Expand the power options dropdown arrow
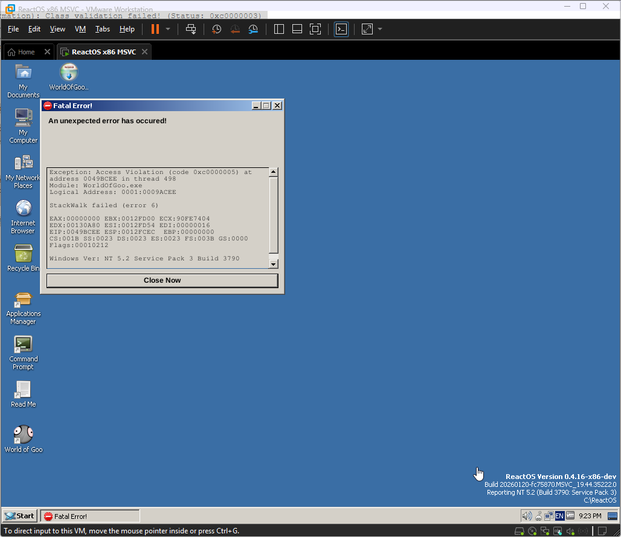This screenshot has height=537, width=621. pyautogui.click(x=168, y=29)
